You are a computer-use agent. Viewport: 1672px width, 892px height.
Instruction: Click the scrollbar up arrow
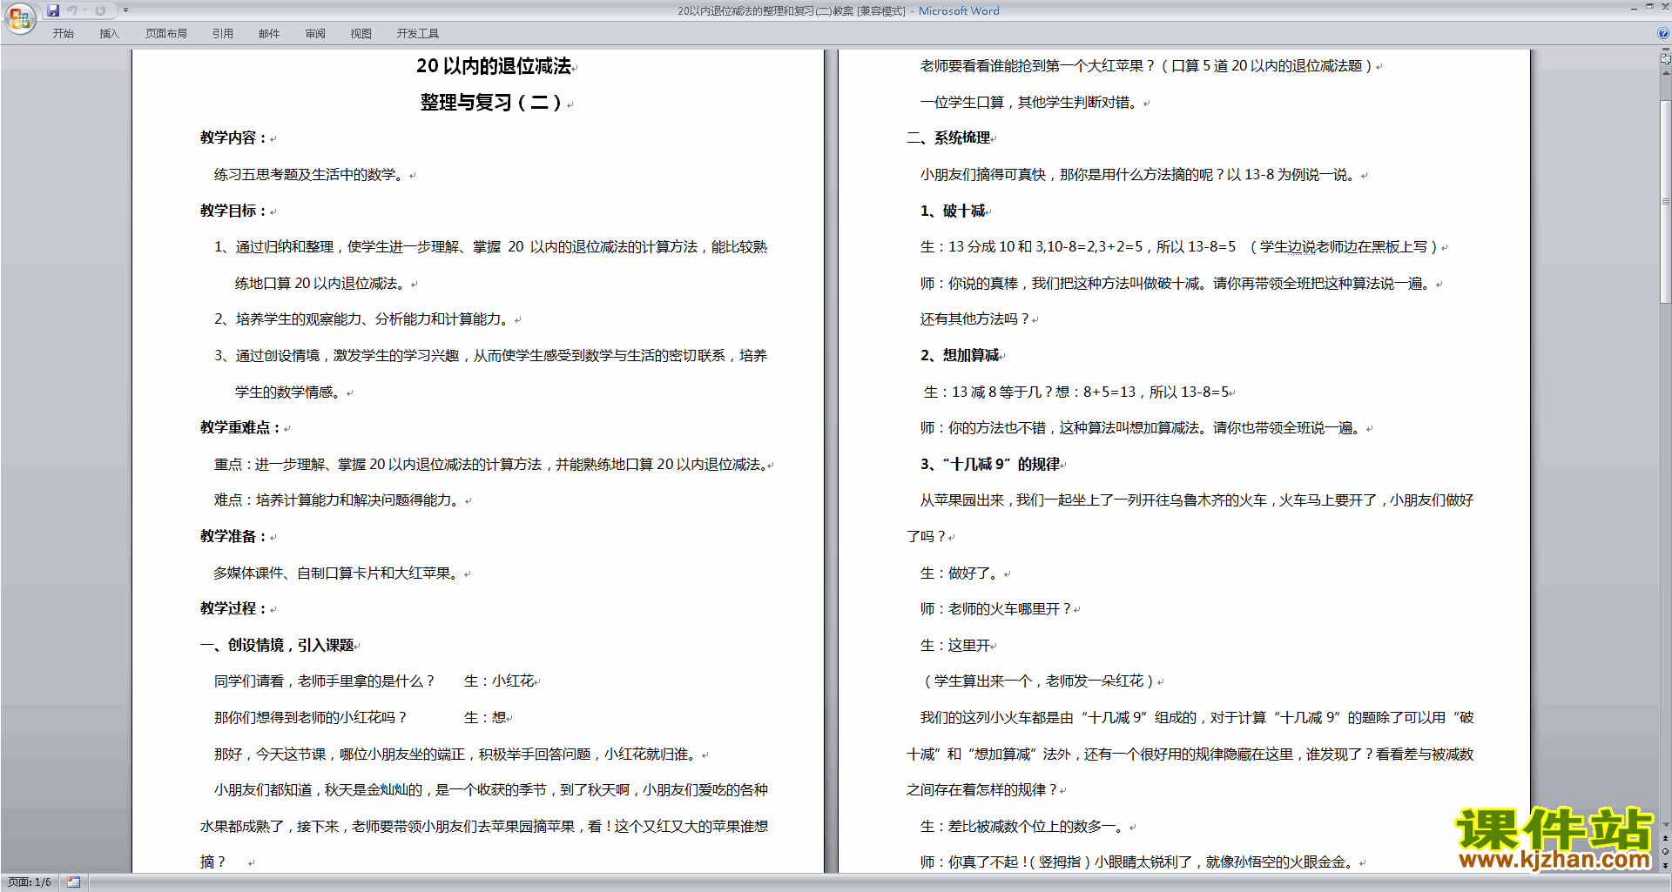[x=1665, y=72]
